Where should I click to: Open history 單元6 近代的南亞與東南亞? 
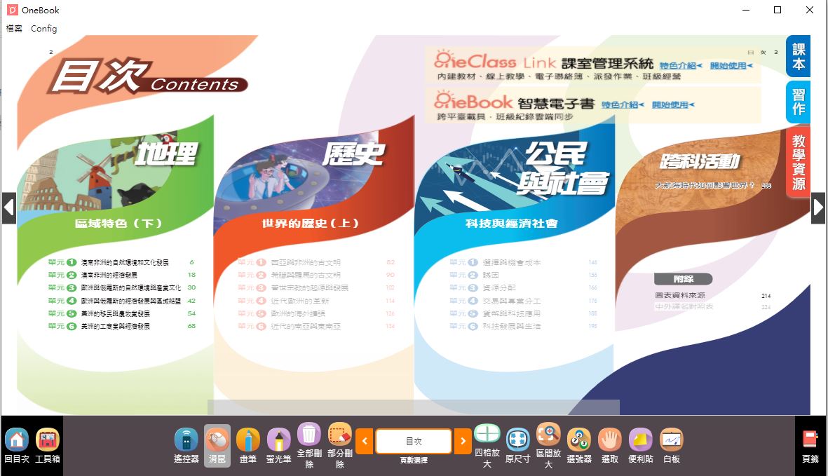click(316, 326)
